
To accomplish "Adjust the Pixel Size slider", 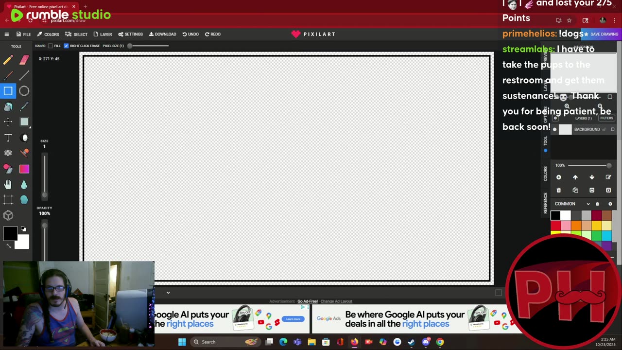I will [x=149, y=46].
